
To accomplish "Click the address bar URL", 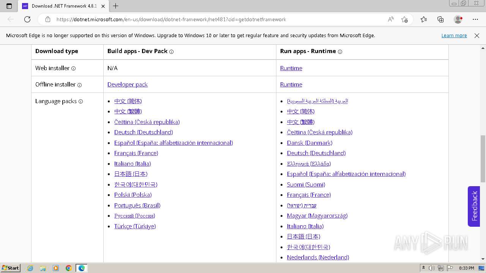I will point(171,19).
